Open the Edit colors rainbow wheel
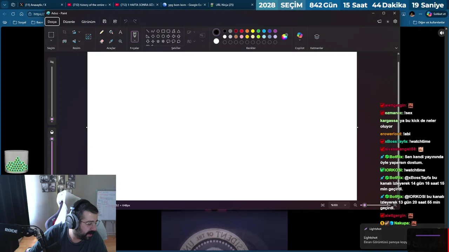The width and height of the screenshot is (449, 252). coord(284,36)
